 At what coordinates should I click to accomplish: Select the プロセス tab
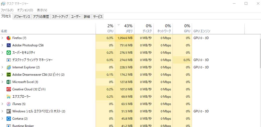pyautogui.click(x=6, y=16)
